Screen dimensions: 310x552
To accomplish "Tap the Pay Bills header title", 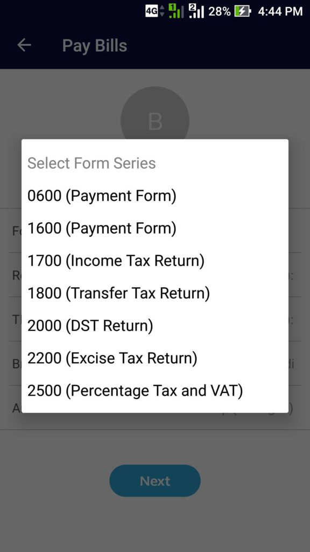I will pyautogui.click(x=95, y=46).
